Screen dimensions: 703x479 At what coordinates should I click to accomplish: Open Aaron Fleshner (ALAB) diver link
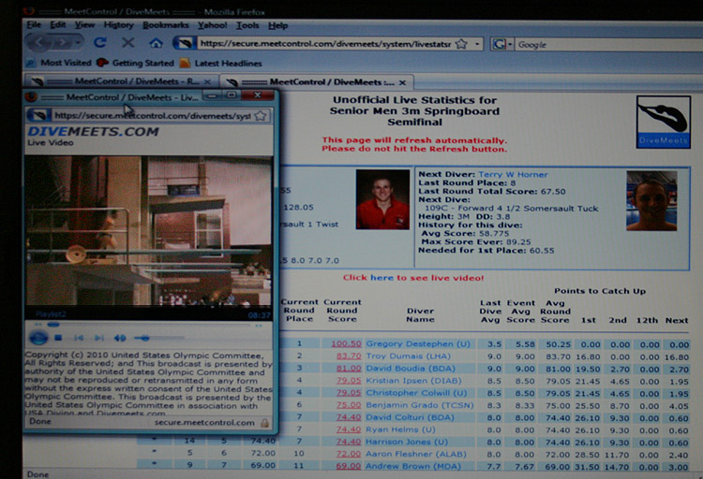click(416, 454)
